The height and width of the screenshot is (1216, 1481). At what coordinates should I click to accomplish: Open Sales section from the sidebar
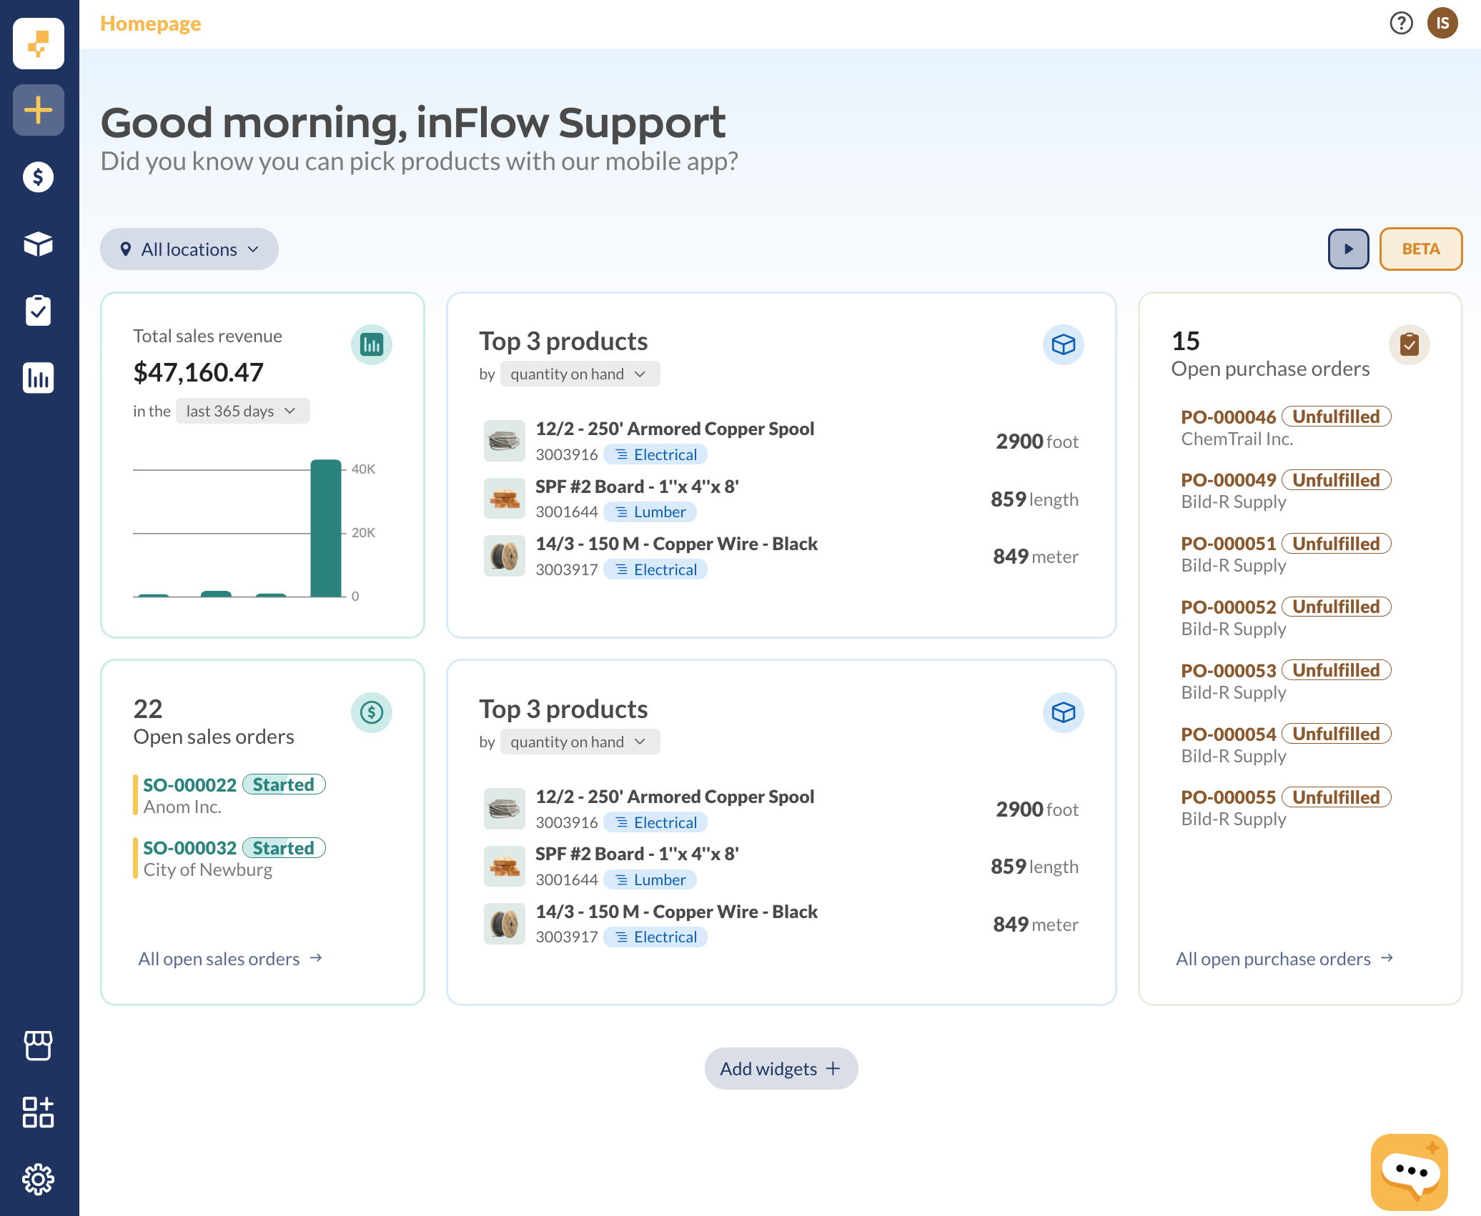38,176
